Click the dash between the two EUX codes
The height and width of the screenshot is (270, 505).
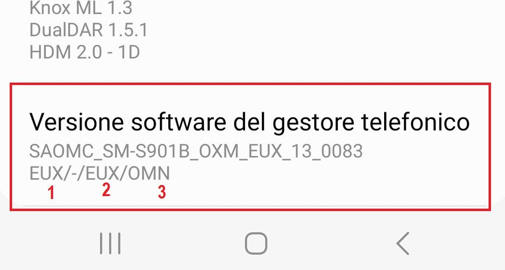(x=74, y=174)
